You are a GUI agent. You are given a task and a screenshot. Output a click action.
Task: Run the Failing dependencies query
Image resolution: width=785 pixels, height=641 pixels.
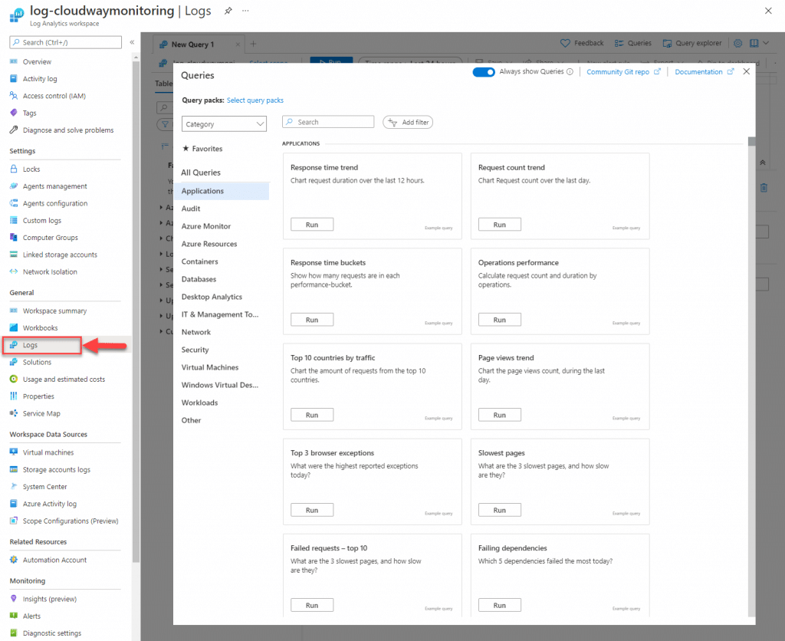click(x=500, y=605)
